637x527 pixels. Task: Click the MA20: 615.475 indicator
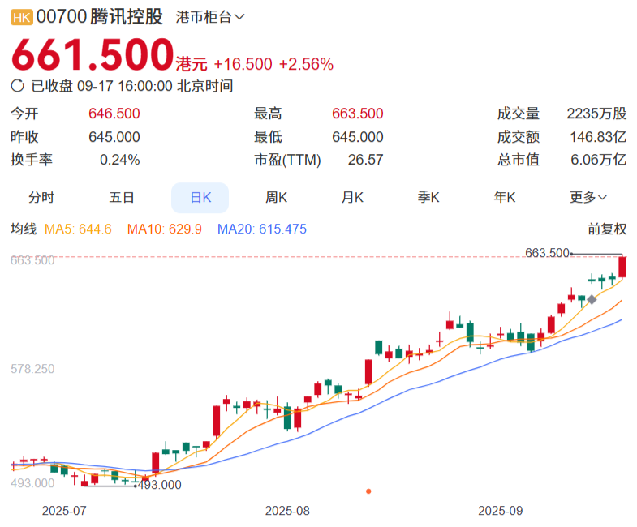[x=262, y=229]
